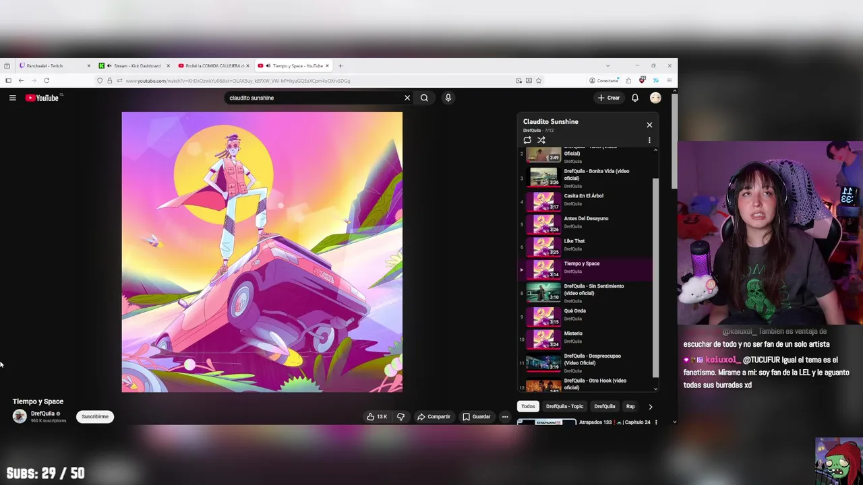
Task: Select Tiempo y Space playlist entry
Action: [x=587, y=269]
